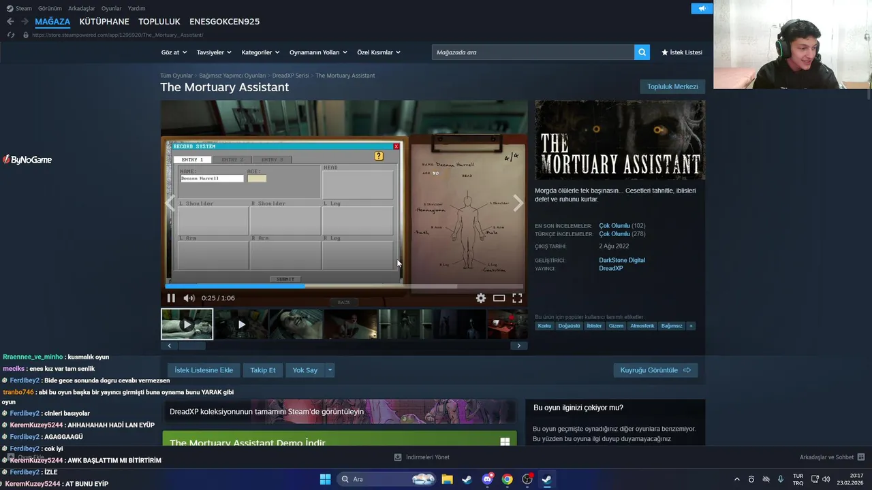872x490 pixels.
Task: Go to previous media with left arrow
Action: tap(170, 203)
